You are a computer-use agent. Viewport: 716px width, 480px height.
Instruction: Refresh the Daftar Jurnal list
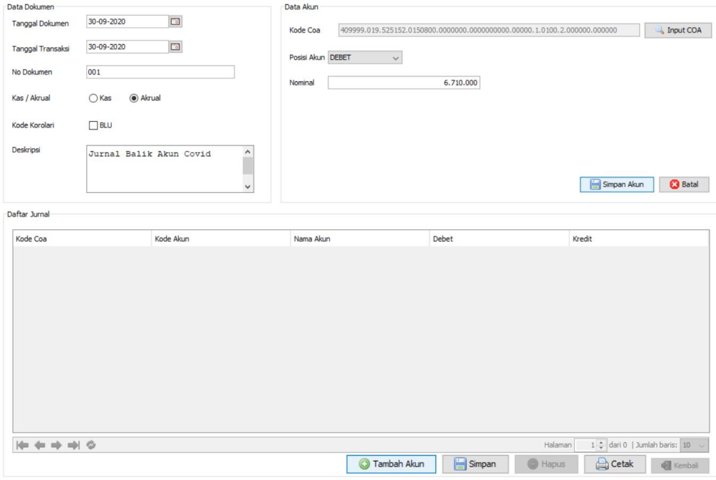point(91,445)
